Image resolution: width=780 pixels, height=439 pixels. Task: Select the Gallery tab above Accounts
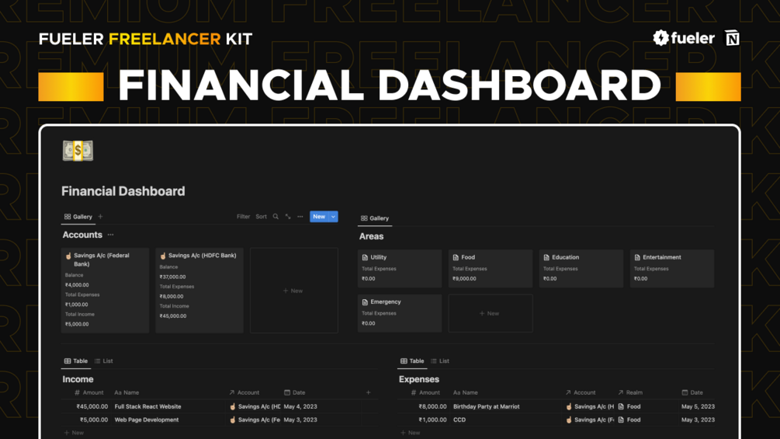(x=78, y=217)
